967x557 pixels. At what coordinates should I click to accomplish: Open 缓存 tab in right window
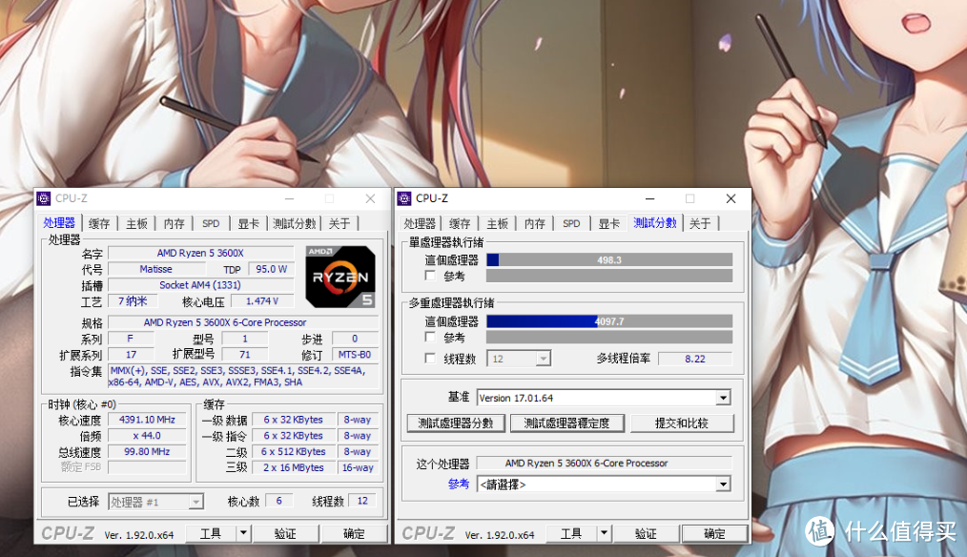coord(460,223)
